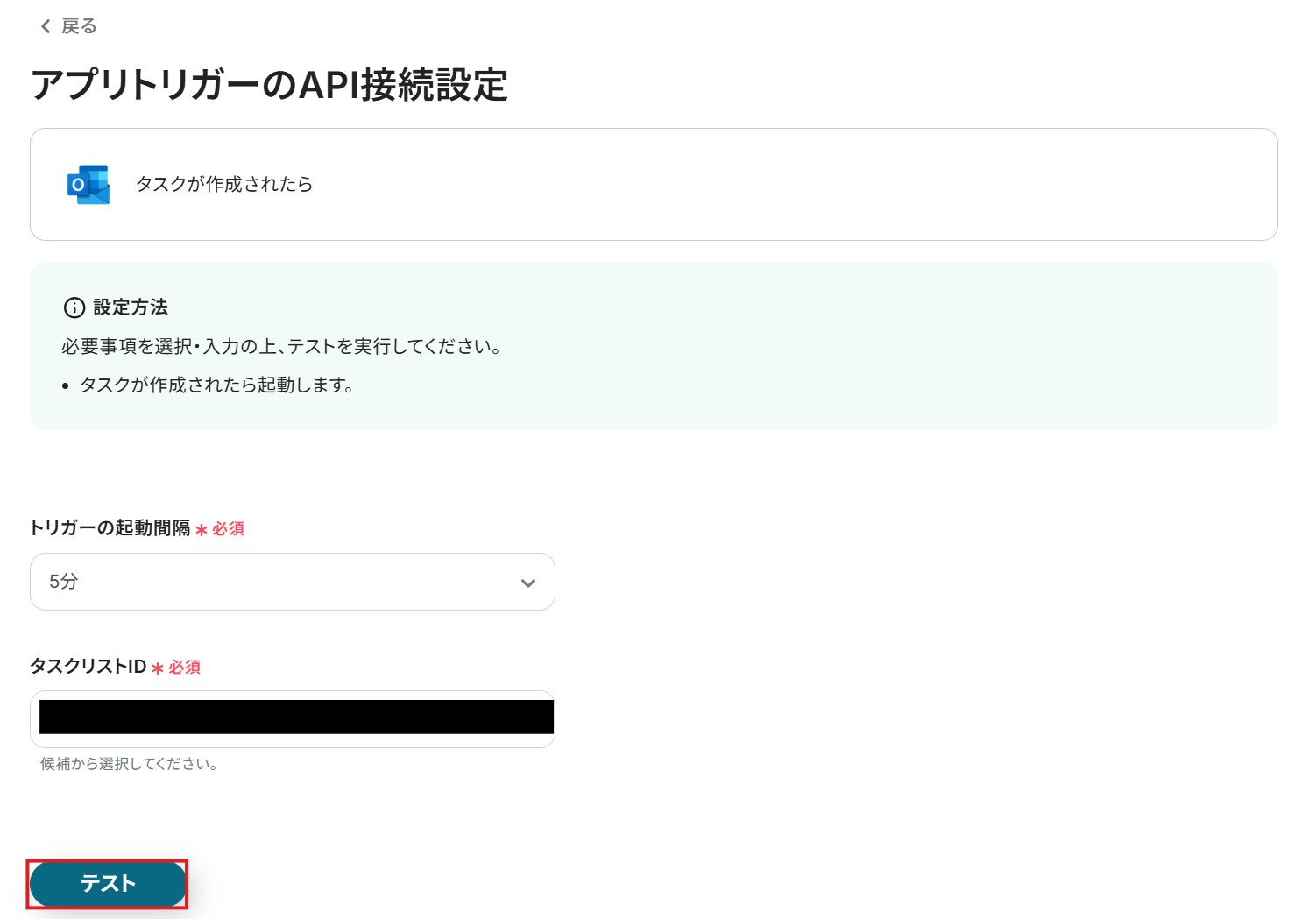Image resolution: width=1309 pixels, height=919 pixels.
Task: Click the Outlook app icon
Action: point(88,185)
